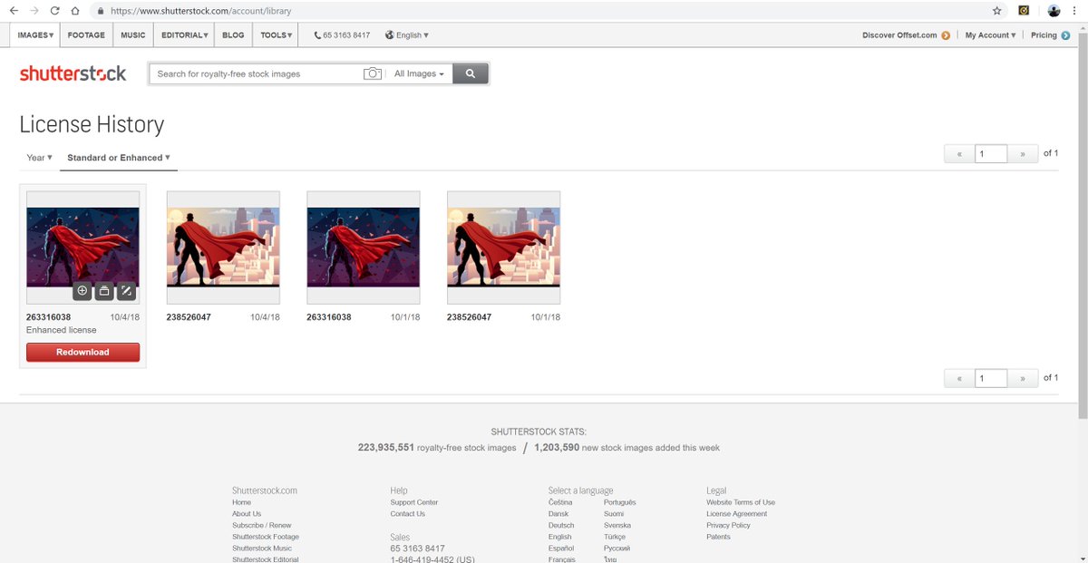Open the browser home page icon

pyautogui.click(x=75, y=11)
